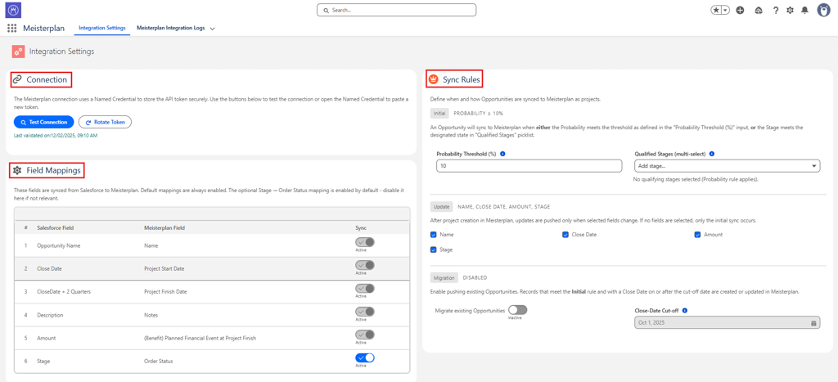Screen dimensions: 838x382
Task: Open the Setup gear icon
Action: pos(790,10)
